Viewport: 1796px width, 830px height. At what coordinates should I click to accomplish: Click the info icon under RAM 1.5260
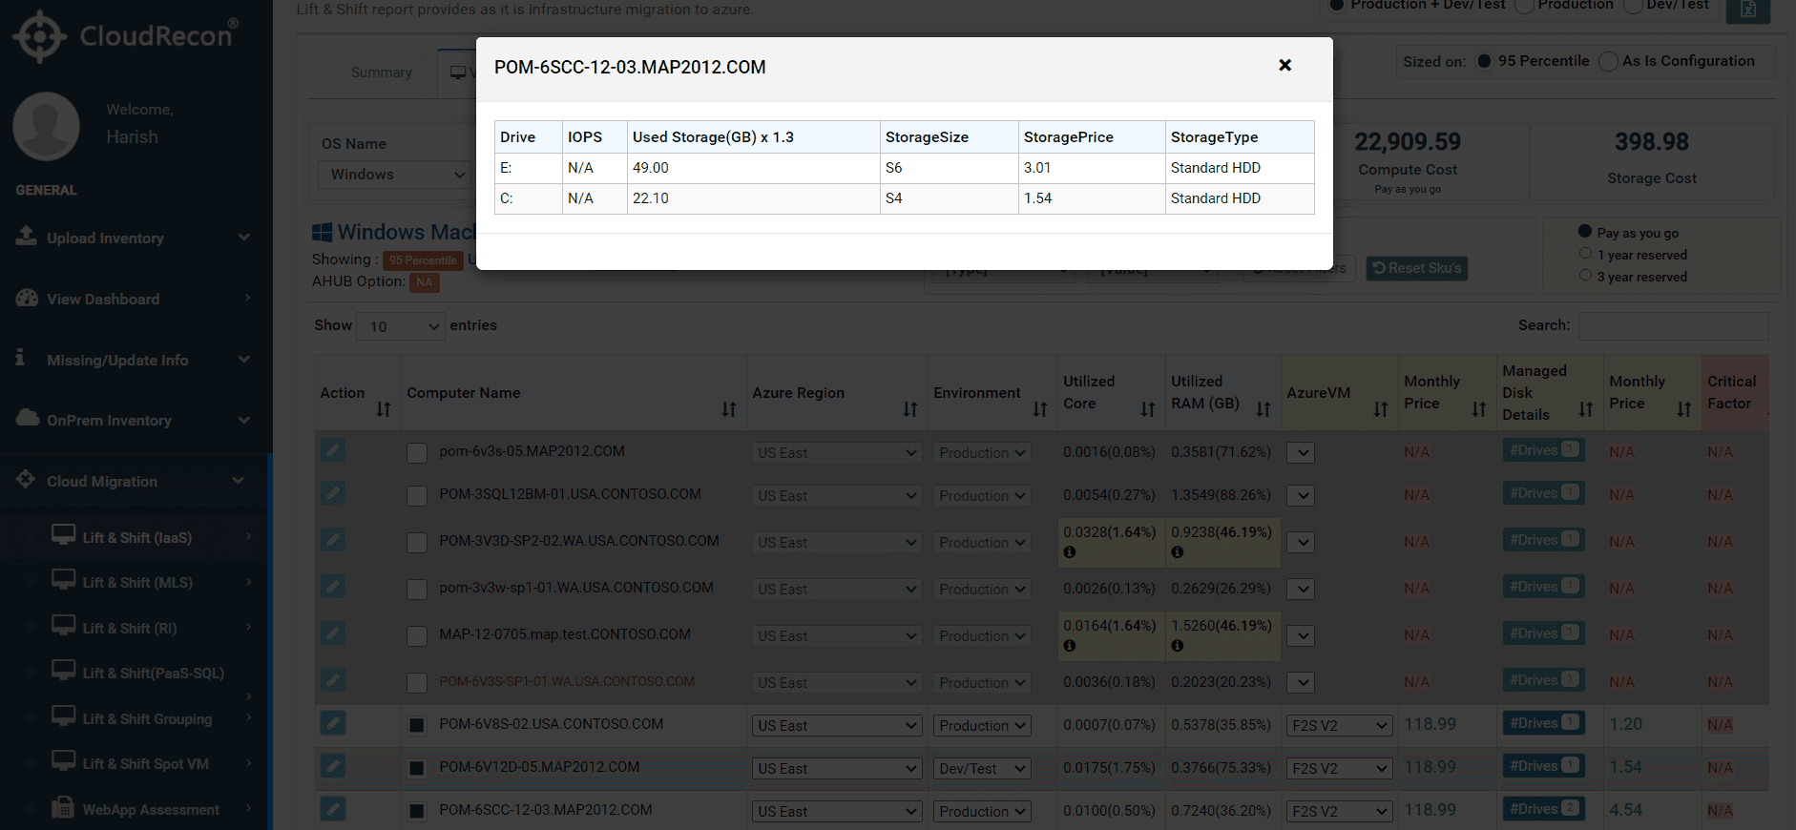coord(1178,646)
